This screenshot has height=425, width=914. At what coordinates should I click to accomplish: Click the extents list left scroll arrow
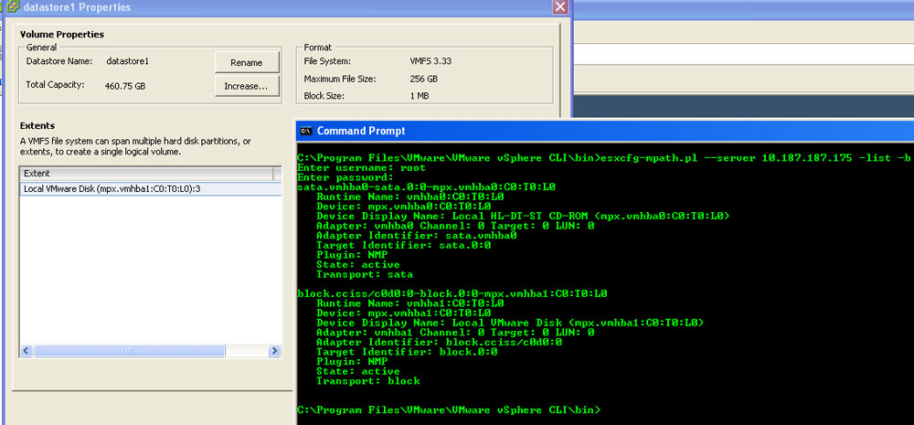point(27,351)
